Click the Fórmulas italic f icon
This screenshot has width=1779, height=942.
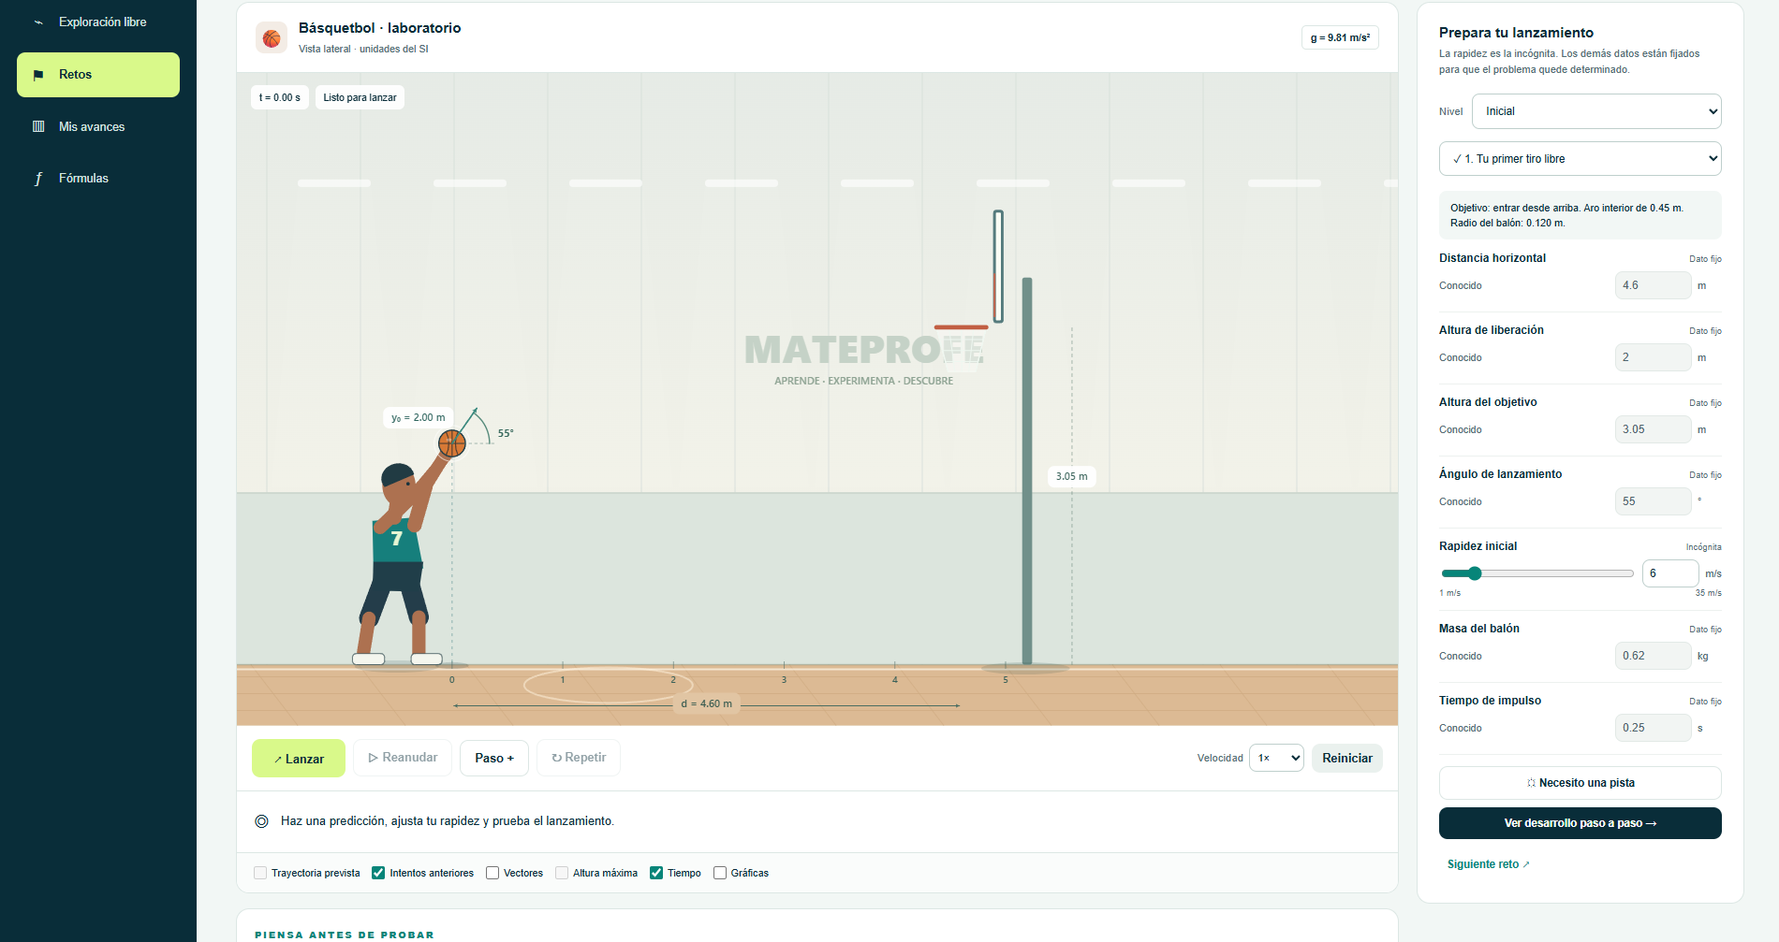tap(38, 179)
